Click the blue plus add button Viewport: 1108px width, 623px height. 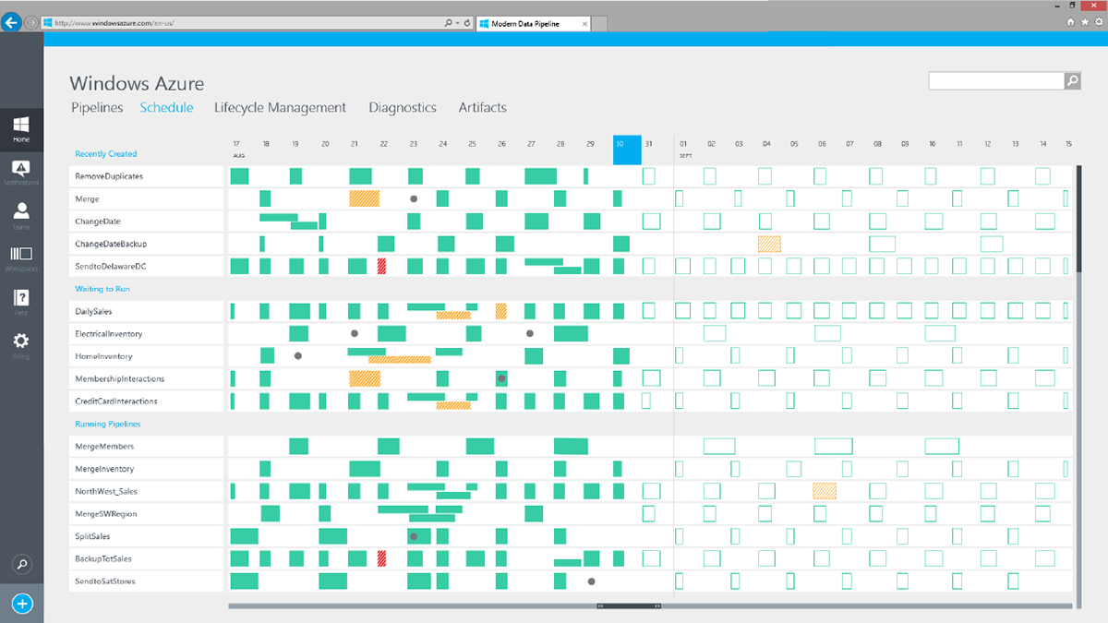coord(22,604)
